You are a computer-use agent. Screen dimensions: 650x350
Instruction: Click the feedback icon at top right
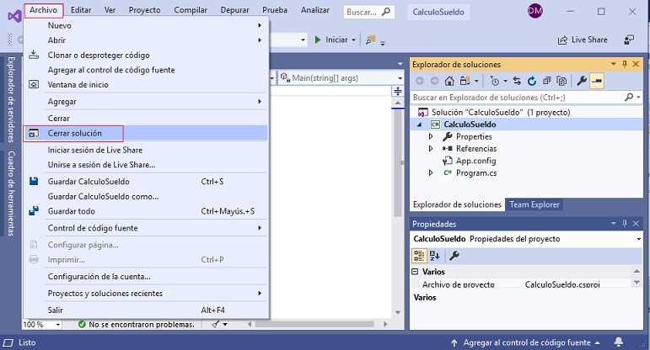[629, 40]
